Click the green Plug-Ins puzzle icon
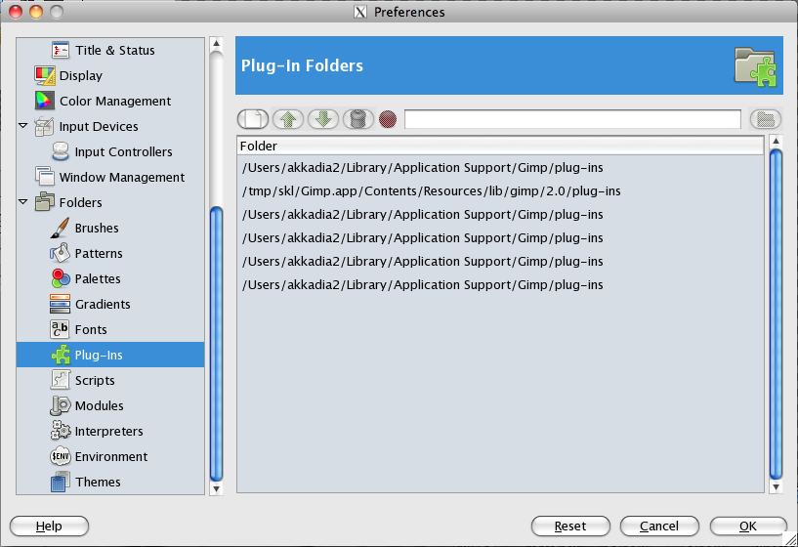Screen dimensions: 798x547 (60, 355)
